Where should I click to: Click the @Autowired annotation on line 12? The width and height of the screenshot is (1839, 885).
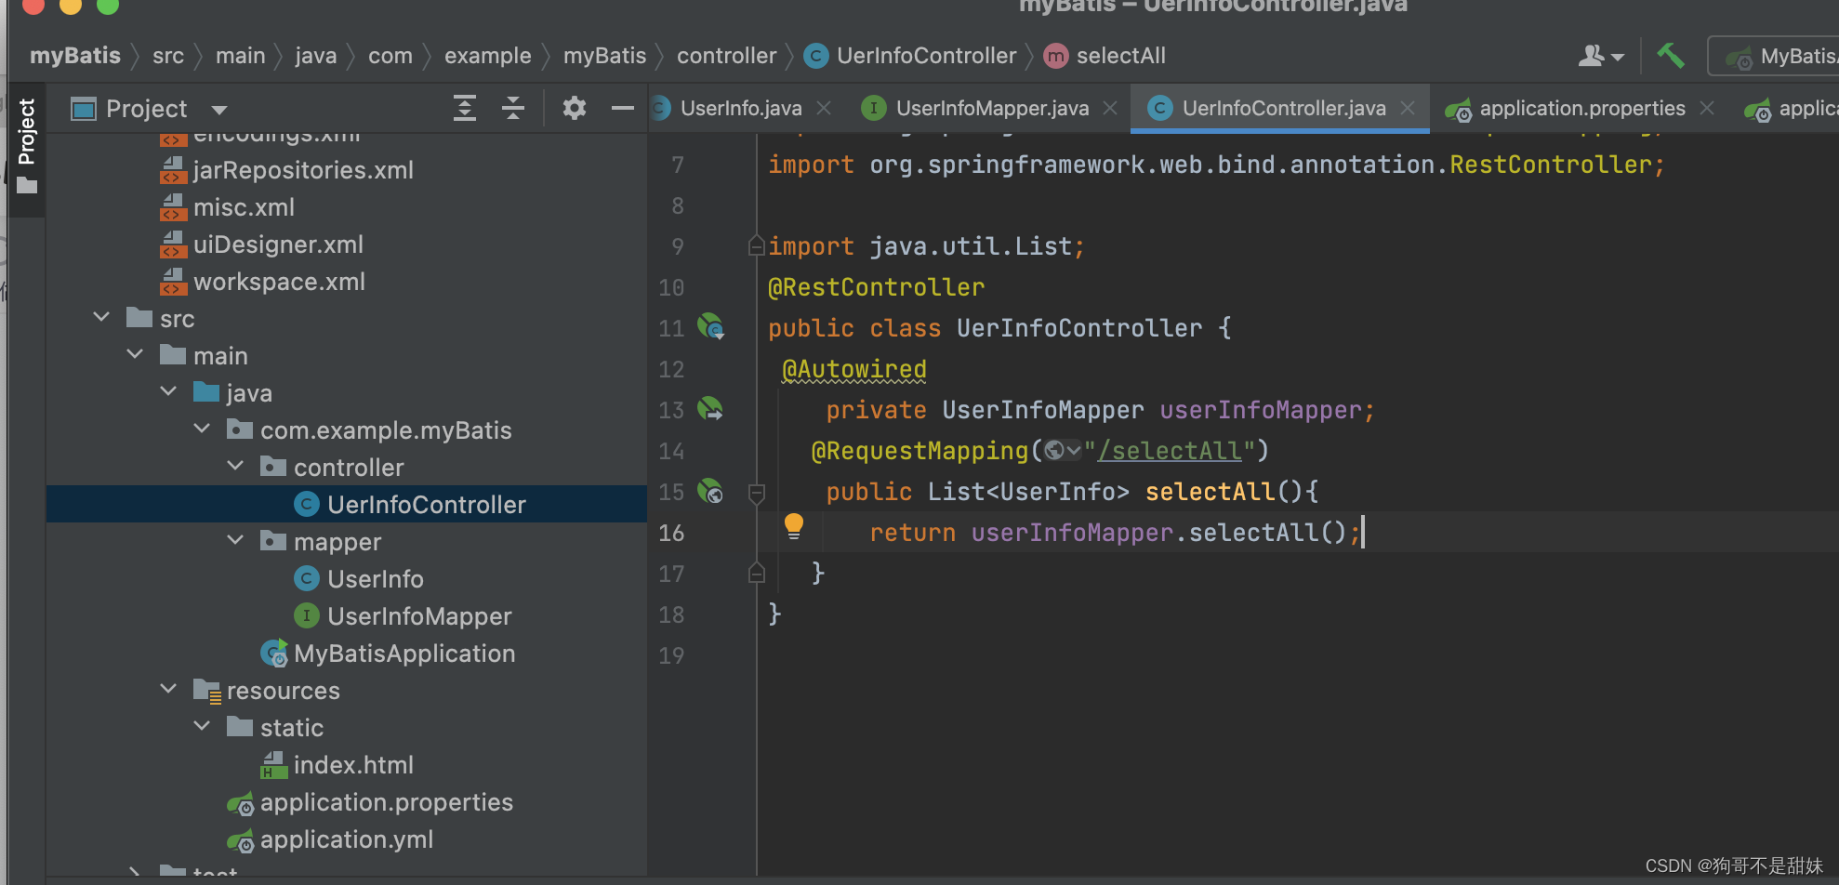tap(854, 369)
